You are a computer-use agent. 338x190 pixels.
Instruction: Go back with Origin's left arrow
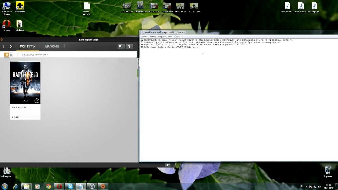(4, 46)
